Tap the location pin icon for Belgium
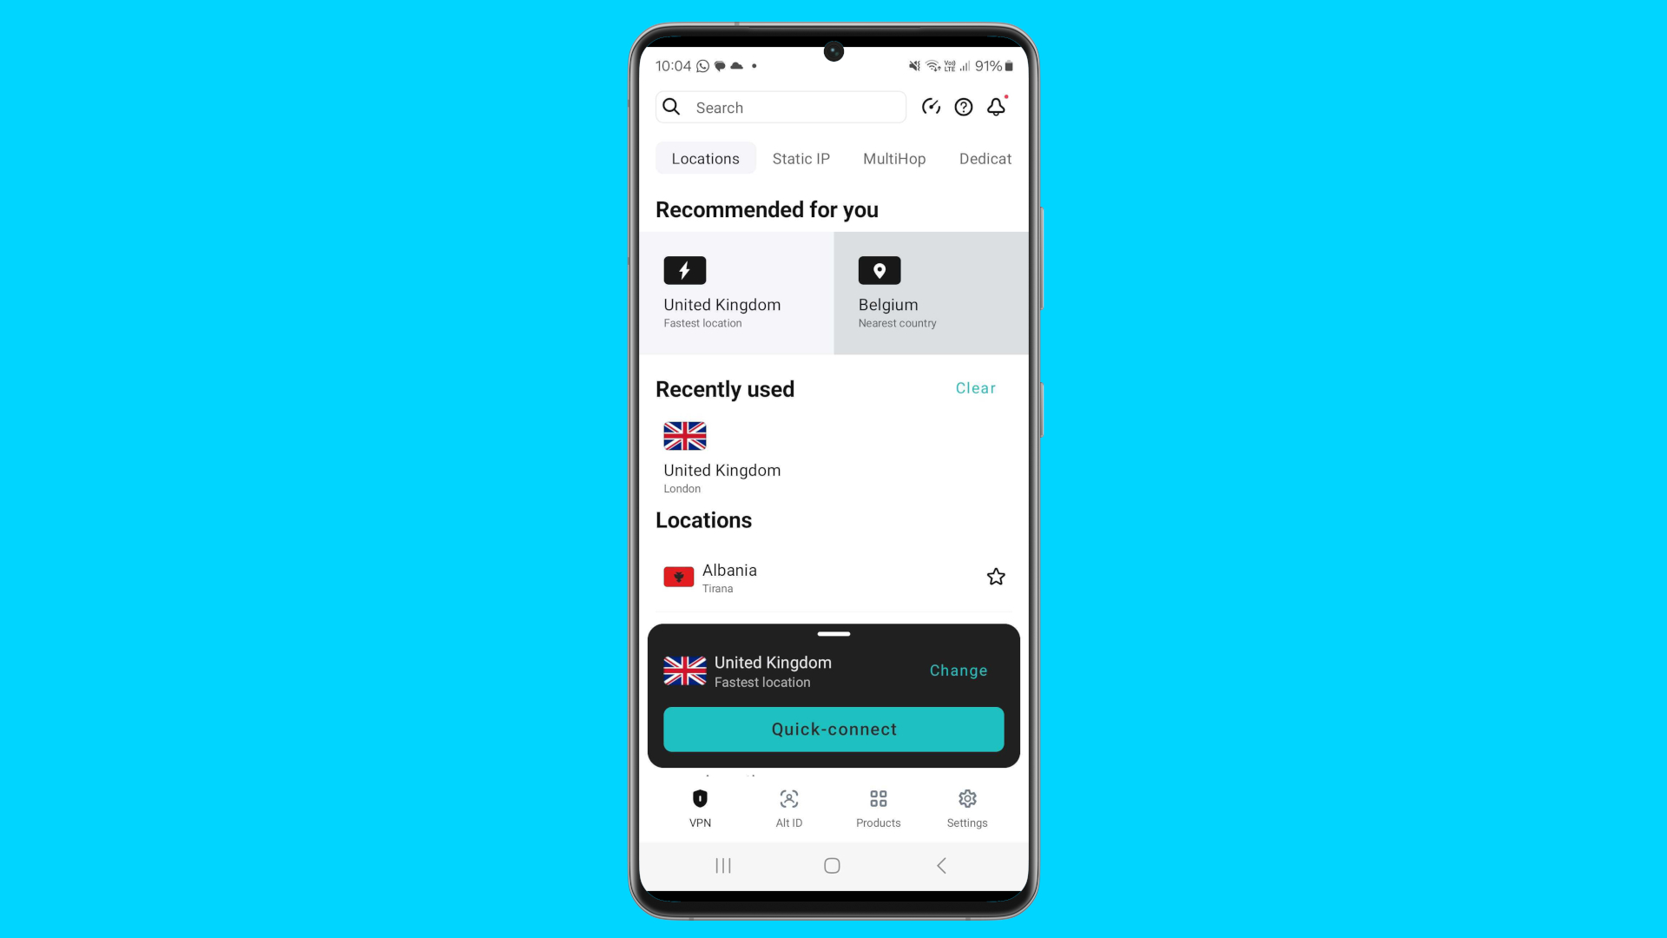Image resolution: width=1667 pixels, height=938 pixels. click(878, 270)
